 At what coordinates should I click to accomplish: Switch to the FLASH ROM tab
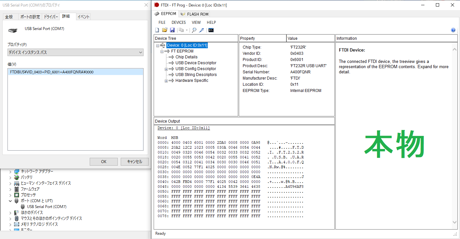click(x=194, y=14)
